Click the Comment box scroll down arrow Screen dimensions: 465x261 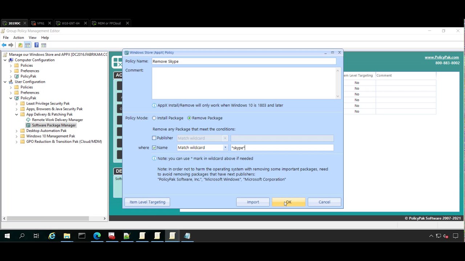[x=338, y=96]
